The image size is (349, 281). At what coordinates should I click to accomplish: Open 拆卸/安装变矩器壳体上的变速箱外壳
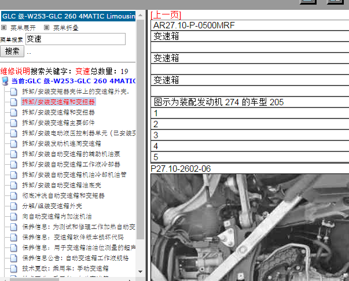click(75, 91)
